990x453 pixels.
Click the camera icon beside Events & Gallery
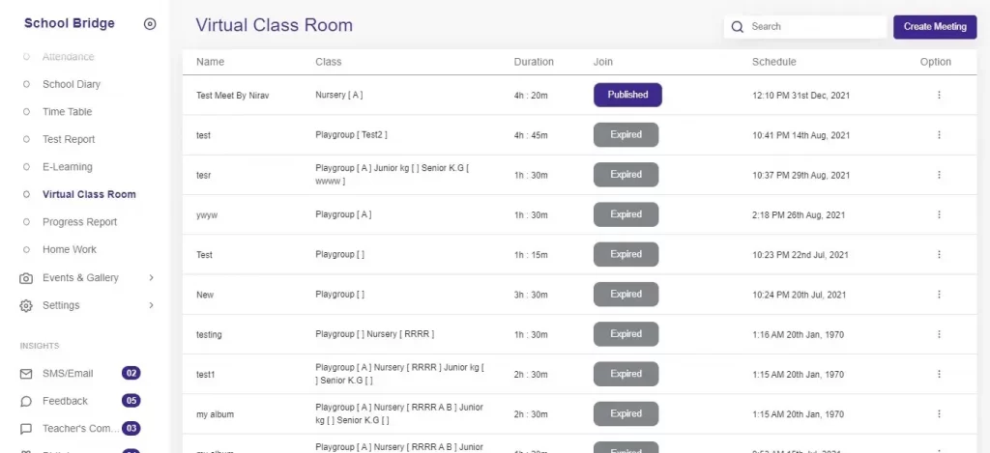point(26,278)
